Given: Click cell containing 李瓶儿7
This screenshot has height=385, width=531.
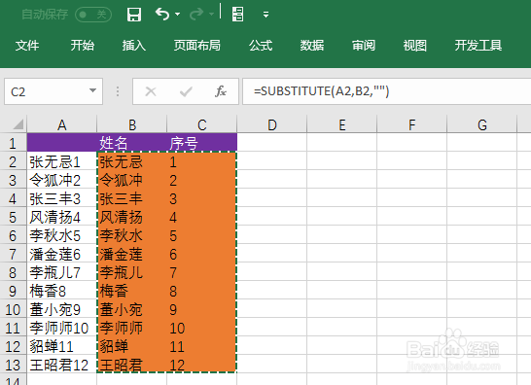Looking at the screenshot, I should coord(61,272).
